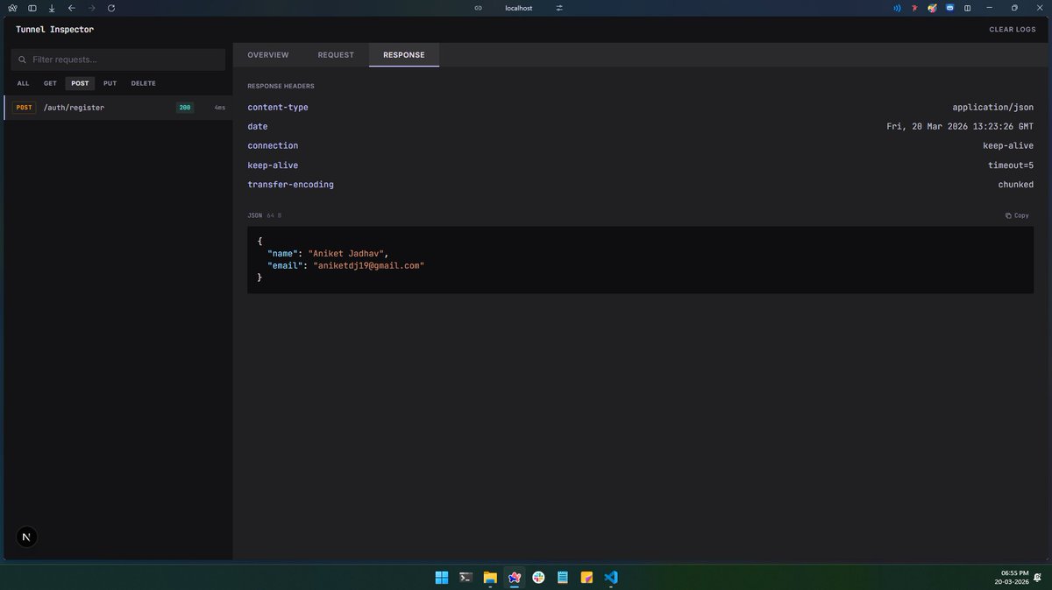
Task: Filter requests by PUT method
Action: tap(110, 83)
